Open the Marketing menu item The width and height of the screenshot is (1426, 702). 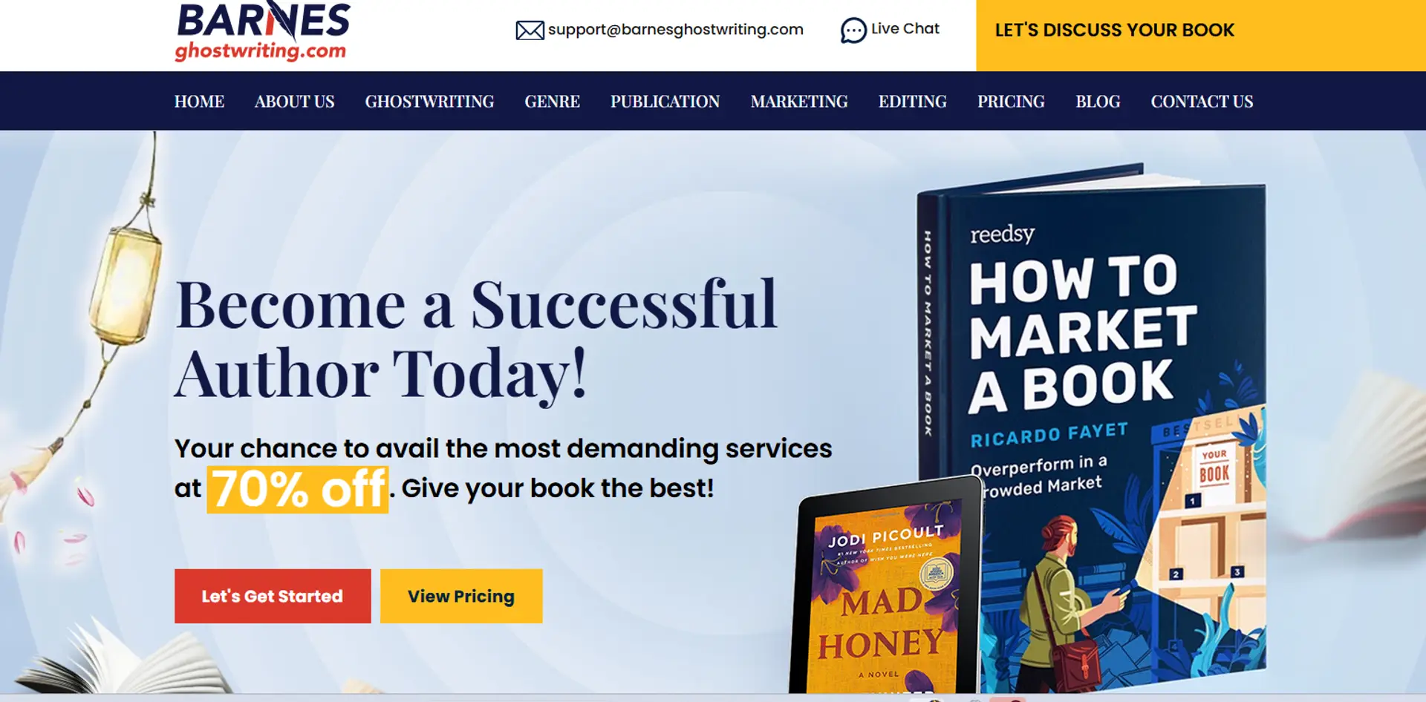[x=799, y=102]
